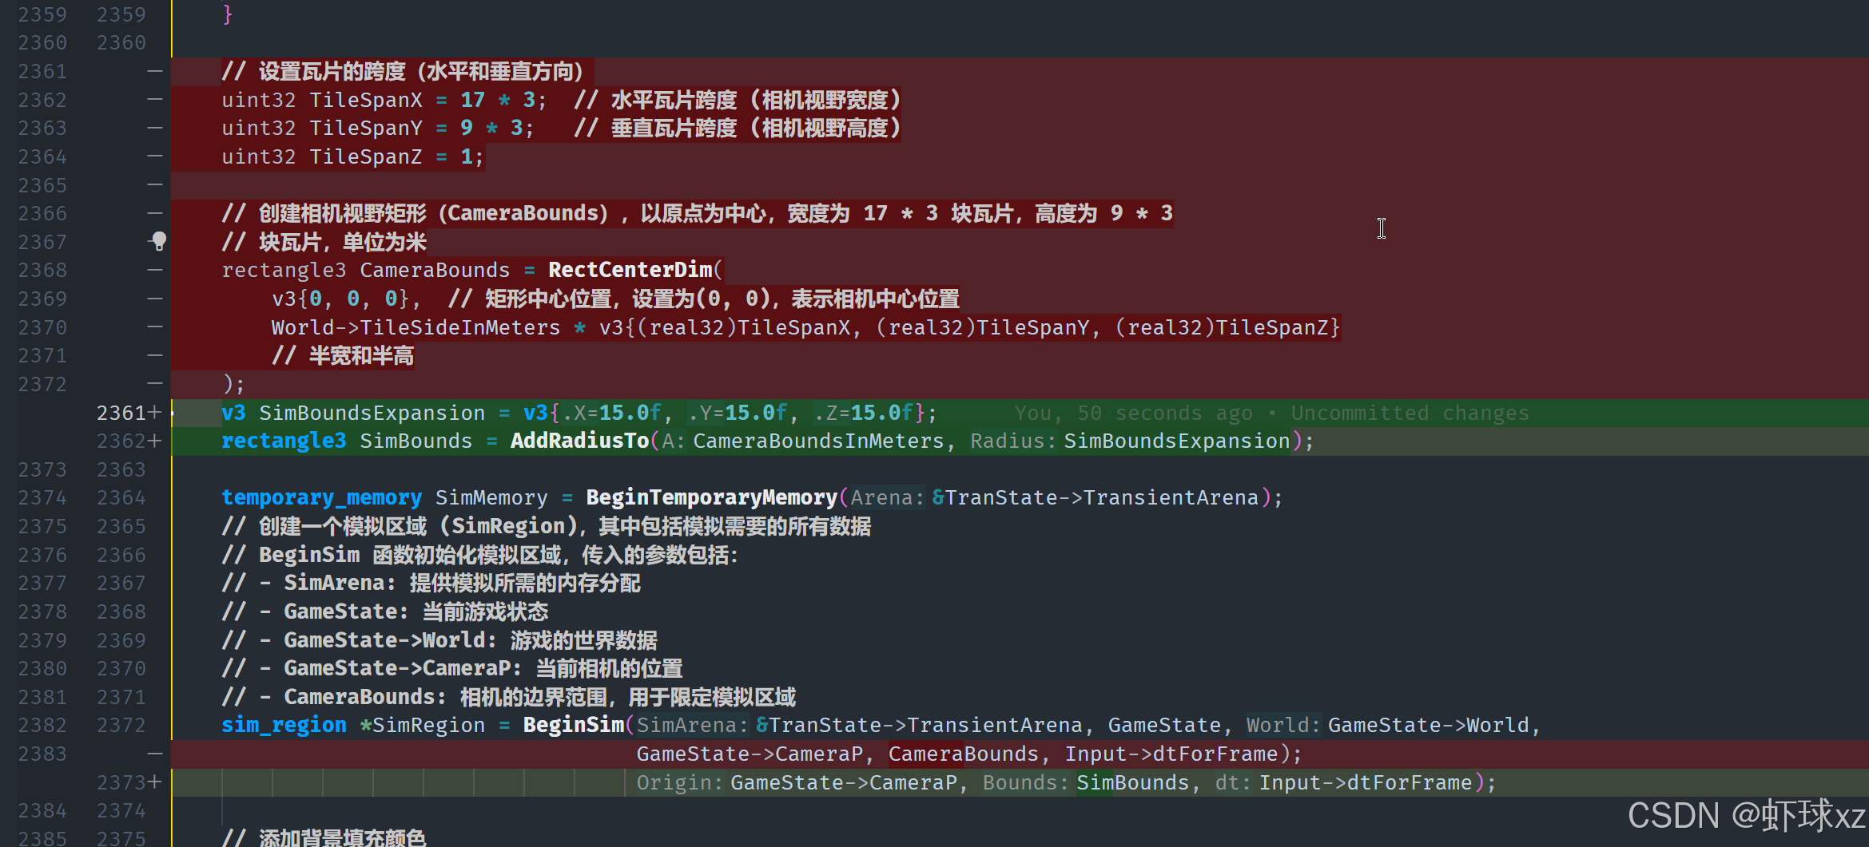This screenshot has width=1869, height=847.
Task: Click the TileSpanZ variable declaration
Action: pyautogui.click(x=365, y=156)
